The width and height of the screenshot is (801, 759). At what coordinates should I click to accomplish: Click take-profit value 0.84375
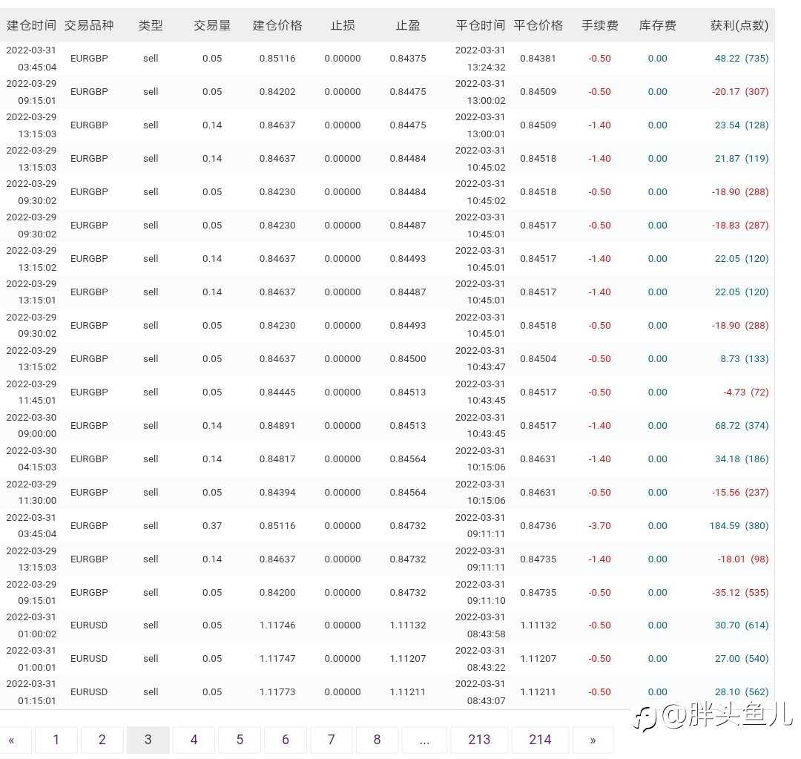[x=408, y=59]
